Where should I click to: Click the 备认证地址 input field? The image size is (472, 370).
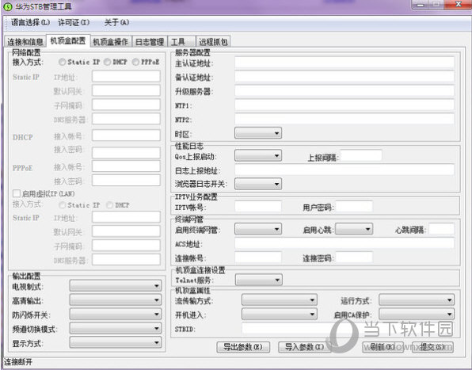344,77
